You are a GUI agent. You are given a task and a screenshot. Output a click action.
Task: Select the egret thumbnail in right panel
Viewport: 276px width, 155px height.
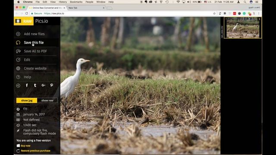point(243,28)
